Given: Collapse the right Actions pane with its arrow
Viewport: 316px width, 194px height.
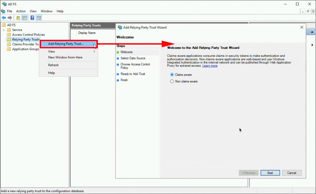Looking at the screenshot, I should tap(312, 45).
